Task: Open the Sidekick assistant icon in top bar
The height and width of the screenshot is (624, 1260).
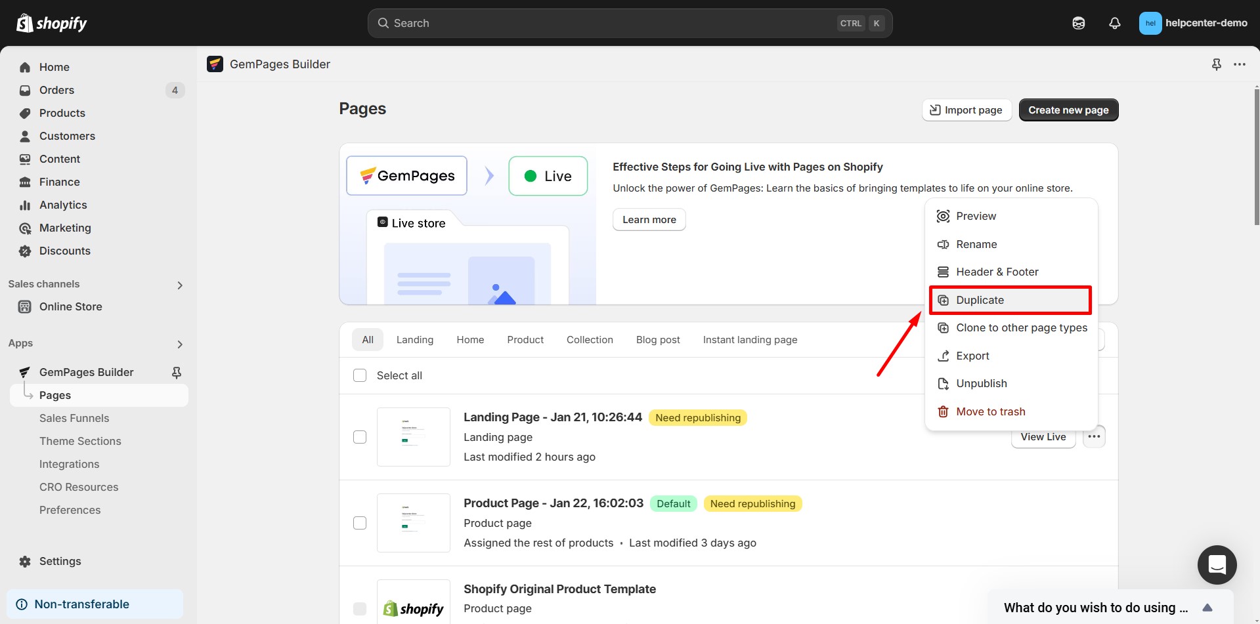Action: coord(1078,23)
